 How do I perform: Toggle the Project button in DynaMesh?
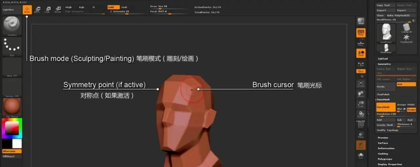[411, 110]
